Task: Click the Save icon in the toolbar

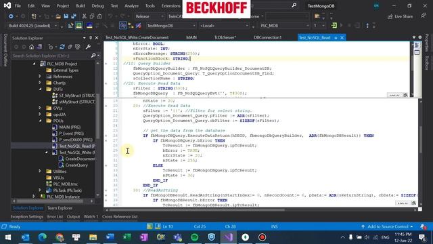Action: pos(66,16)
